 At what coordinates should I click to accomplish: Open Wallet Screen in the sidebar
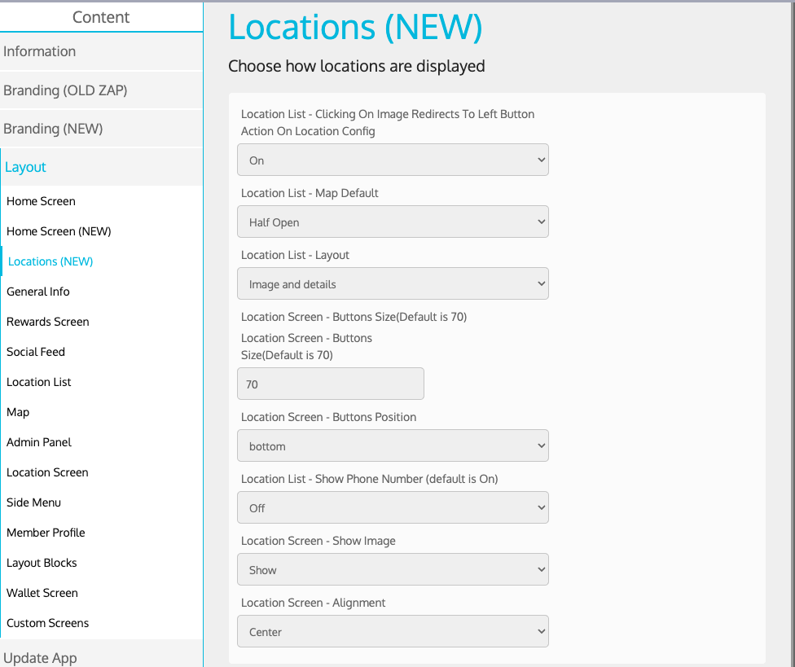[42, 593]
